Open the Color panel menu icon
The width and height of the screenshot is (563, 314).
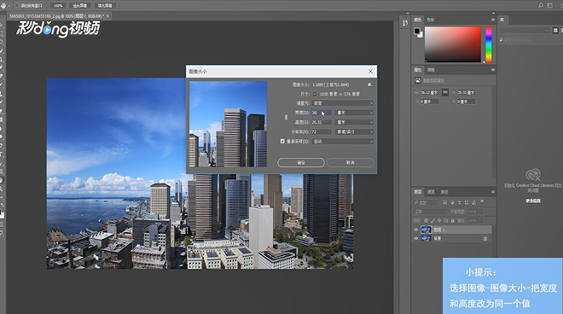tap(493, 20)
